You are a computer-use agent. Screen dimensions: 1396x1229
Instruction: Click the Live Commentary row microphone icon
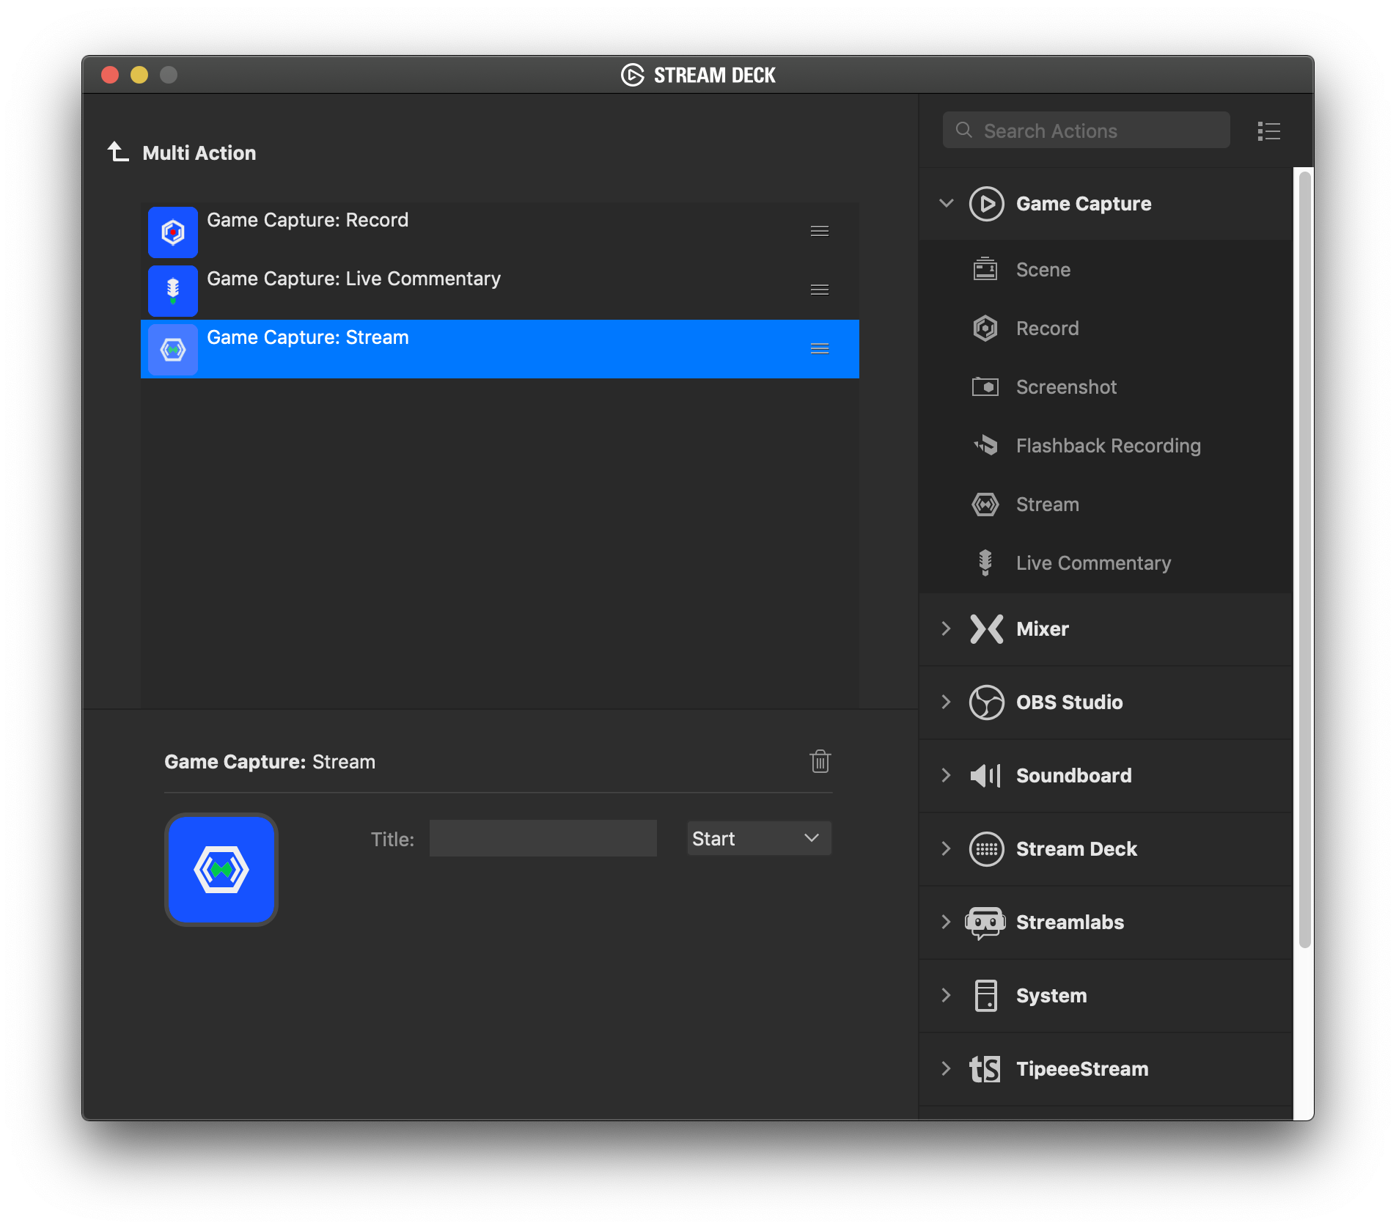click(173, 290)
